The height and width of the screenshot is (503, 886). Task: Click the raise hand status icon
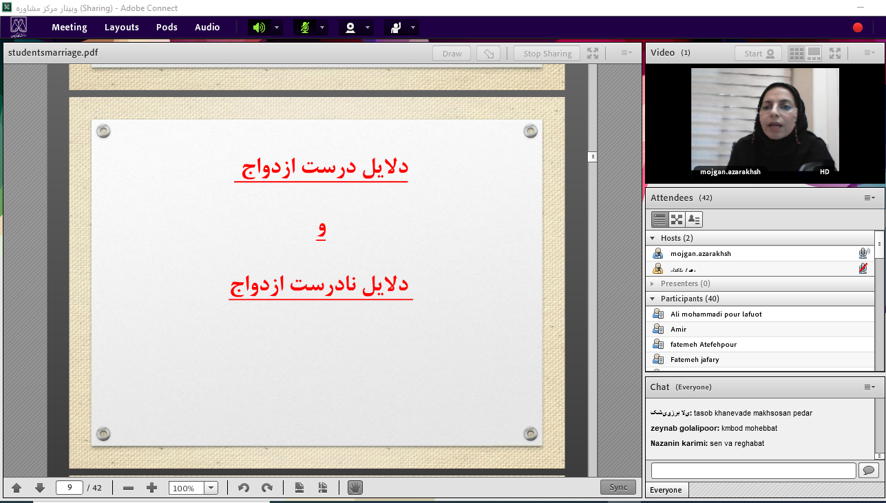coord(395,28)
